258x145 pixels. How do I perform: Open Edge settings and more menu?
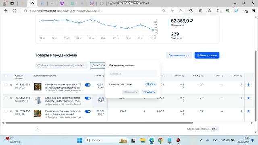pos(246,11)
